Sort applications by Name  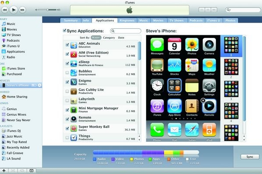tap(96, 38)
